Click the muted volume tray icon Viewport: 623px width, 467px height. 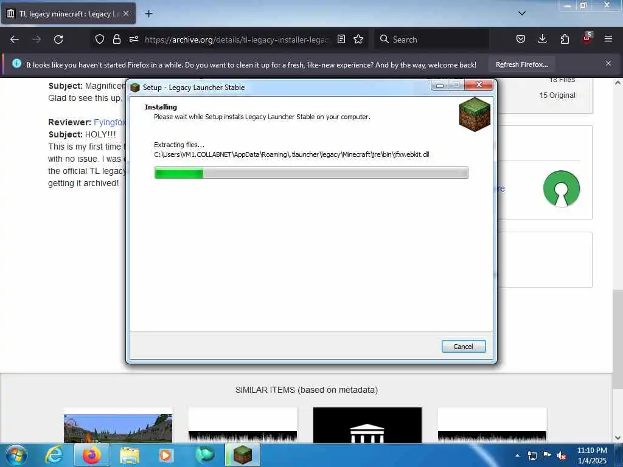562,456
